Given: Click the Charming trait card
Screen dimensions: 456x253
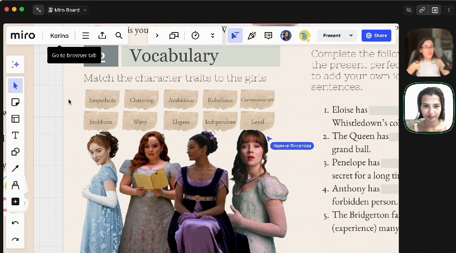Looking at the screenshot, I should point(142,100).
